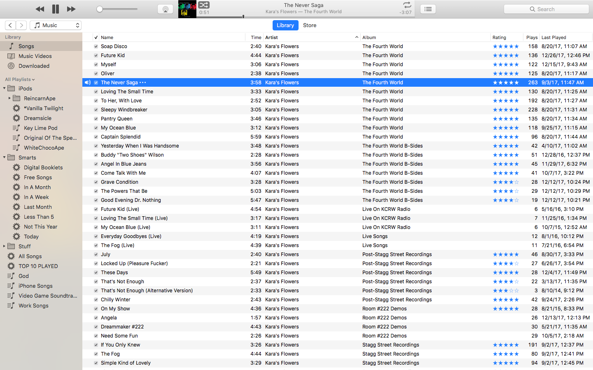
Task: Click the star rating for Grave Condition
Action: tap(506, 182)
